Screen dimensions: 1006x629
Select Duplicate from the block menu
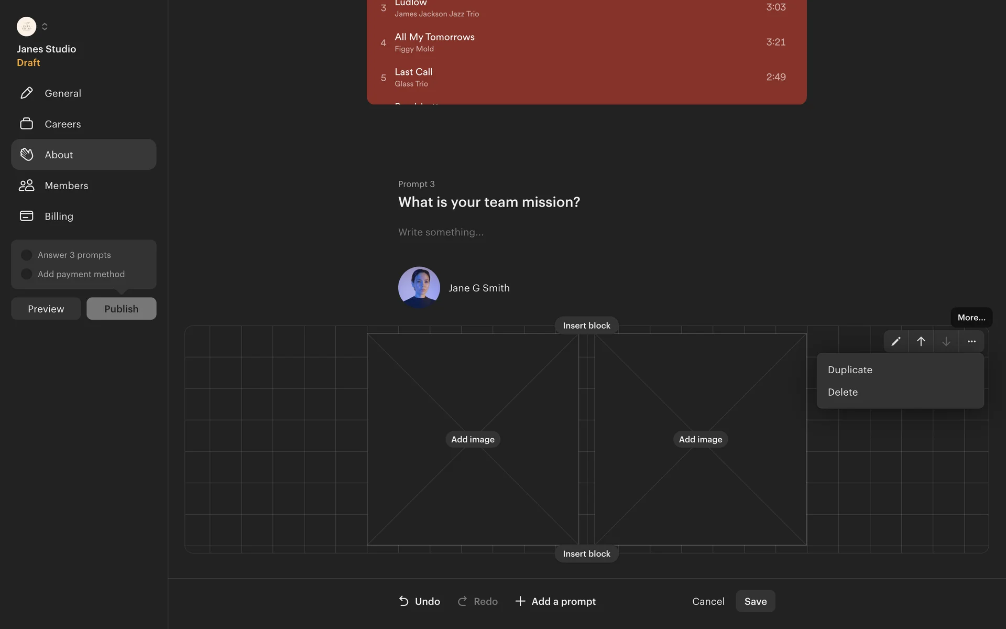coord(850,370)
